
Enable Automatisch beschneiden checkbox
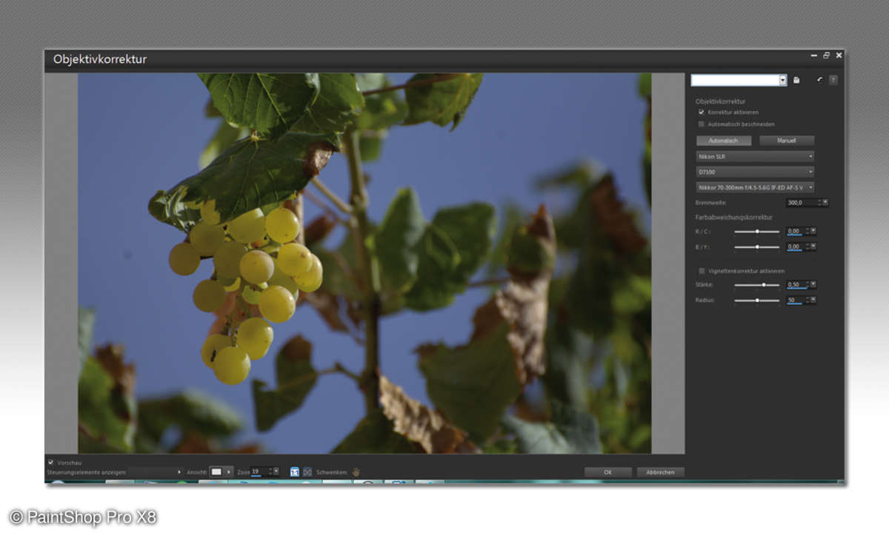tap(702, 124)
